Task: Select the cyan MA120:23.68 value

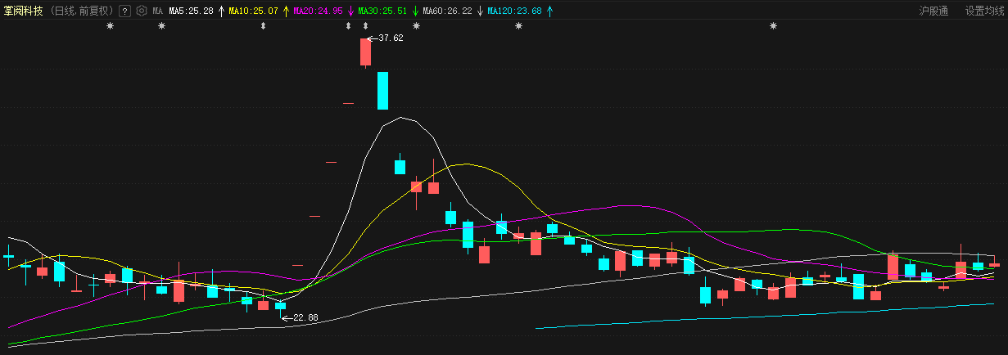Action: click(514, 11)
